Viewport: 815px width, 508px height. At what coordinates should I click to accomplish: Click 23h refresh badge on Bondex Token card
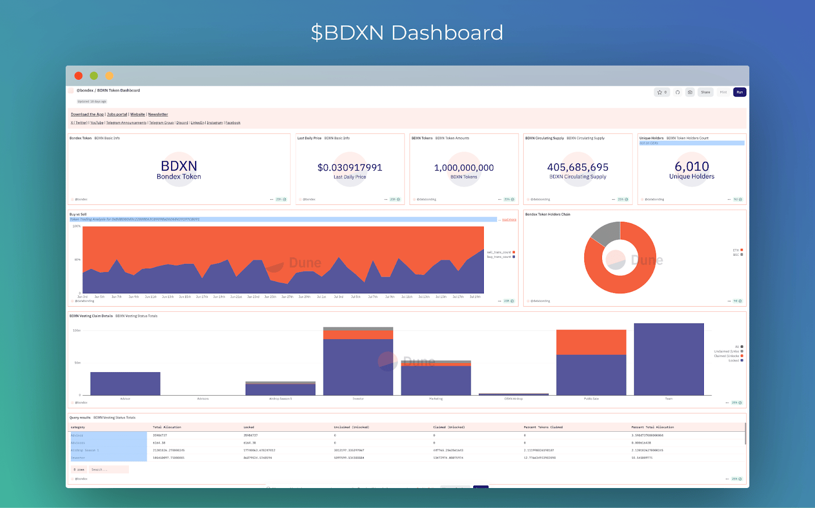[x=281, y=199]
